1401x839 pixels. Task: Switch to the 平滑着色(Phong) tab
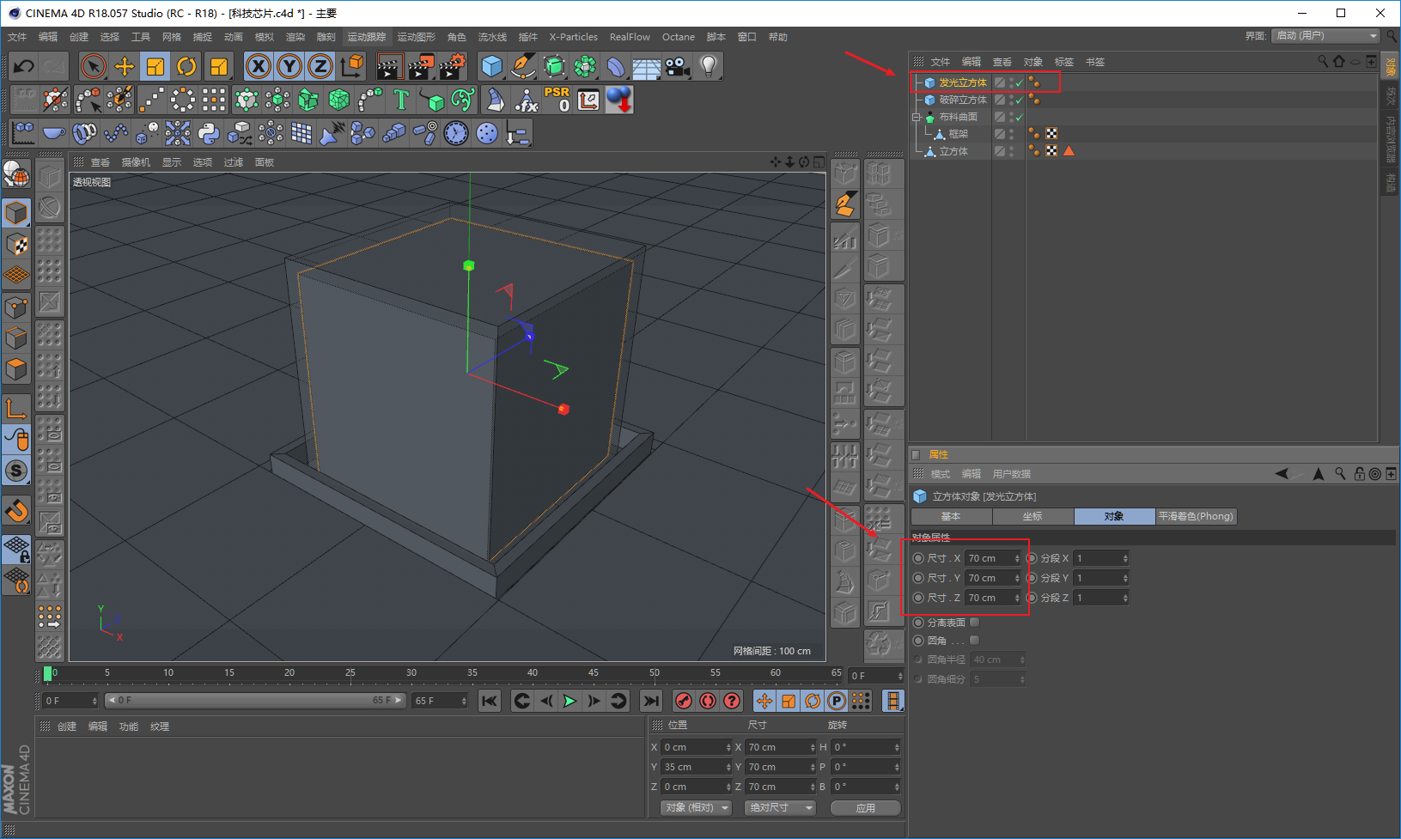click(x=1196, y=516)
